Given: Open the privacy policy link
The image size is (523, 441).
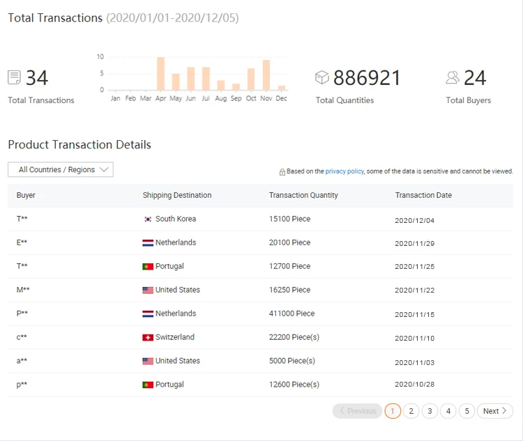Looking at the screenshot, I should pyautogui.click(x=344, y=171).
